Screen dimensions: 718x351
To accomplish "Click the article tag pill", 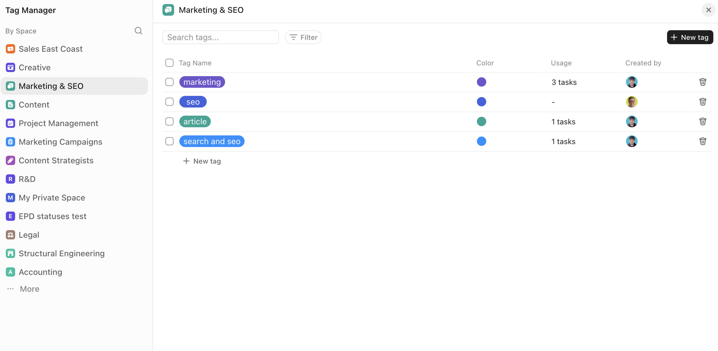I will 195,121.
